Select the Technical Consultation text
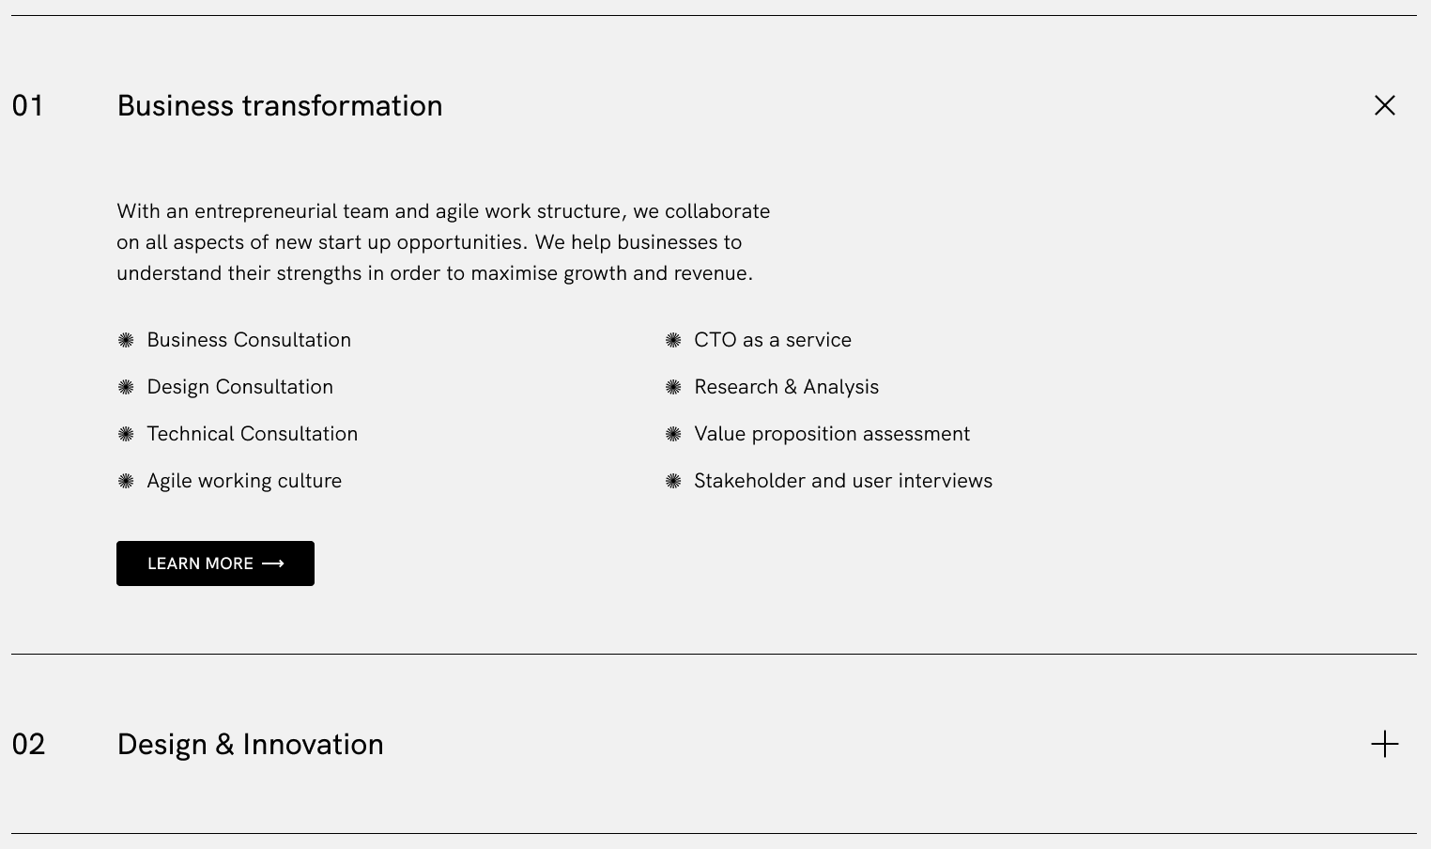This screenshot has width=1431, height=849. pos(253,434)
